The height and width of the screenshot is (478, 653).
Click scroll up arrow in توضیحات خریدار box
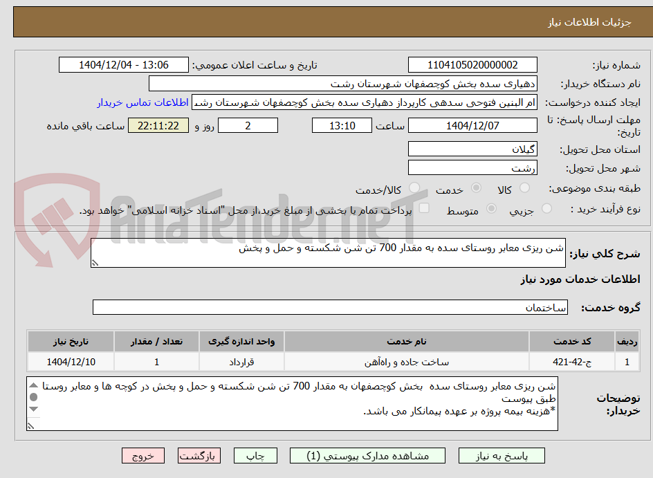point(34,385)
